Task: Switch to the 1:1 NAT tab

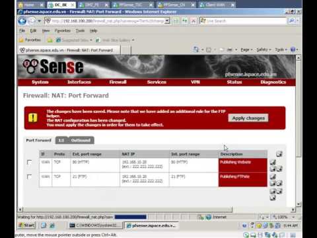Action: [61, 140]
